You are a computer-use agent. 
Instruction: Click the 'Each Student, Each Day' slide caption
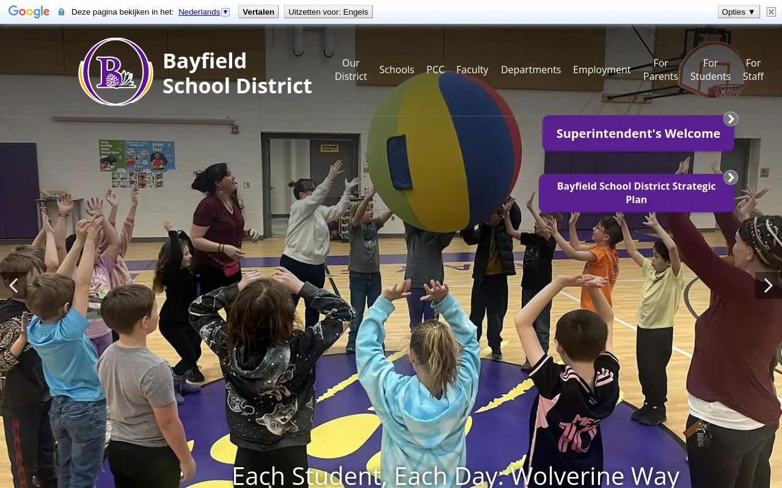(456, 475)
